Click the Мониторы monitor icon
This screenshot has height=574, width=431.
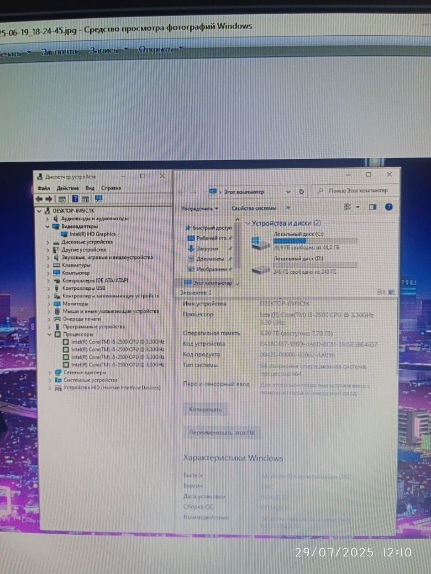(57, 304)
